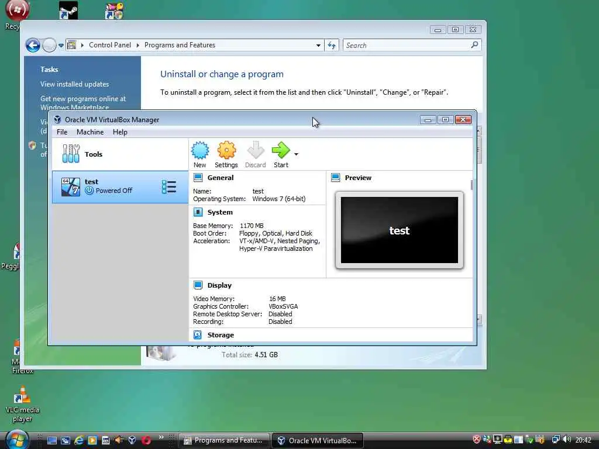Select the test Windows 7 VM icon
The height and width of the screenshot is (449, 599).
click(x=71, y=187)
